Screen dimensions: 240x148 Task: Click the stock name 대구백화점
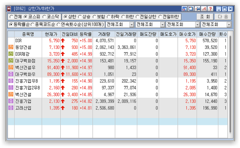pos(25,61)
